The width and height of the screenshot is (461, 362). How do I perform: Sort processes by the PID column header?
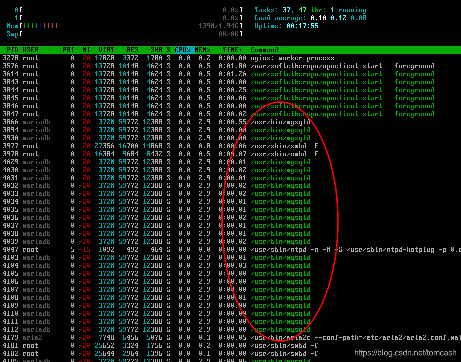point(12,50)
